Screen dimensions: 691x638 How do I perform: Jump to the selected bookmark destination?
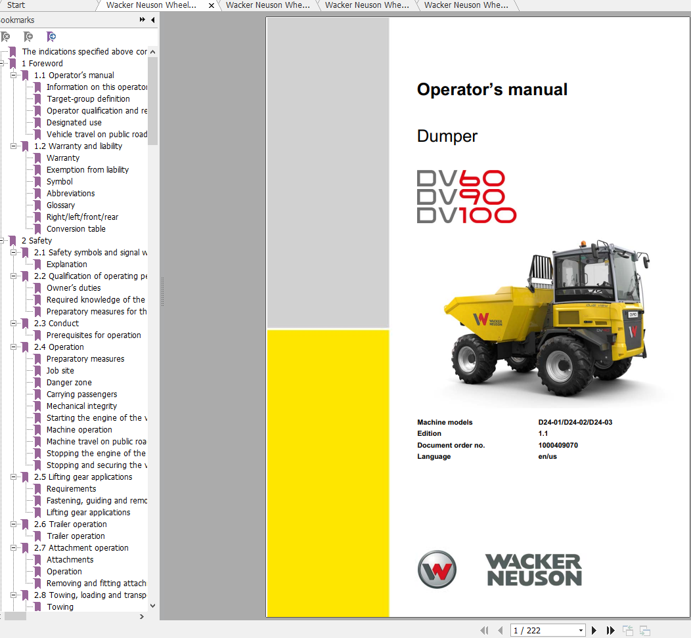pos(51,37)
